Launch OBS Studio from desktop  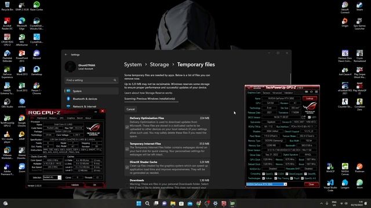pos(7,103)
